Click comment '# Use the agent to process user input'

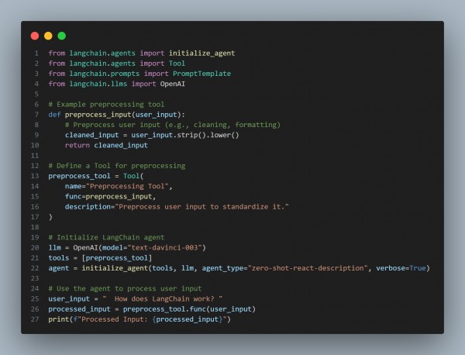[125, 288]
